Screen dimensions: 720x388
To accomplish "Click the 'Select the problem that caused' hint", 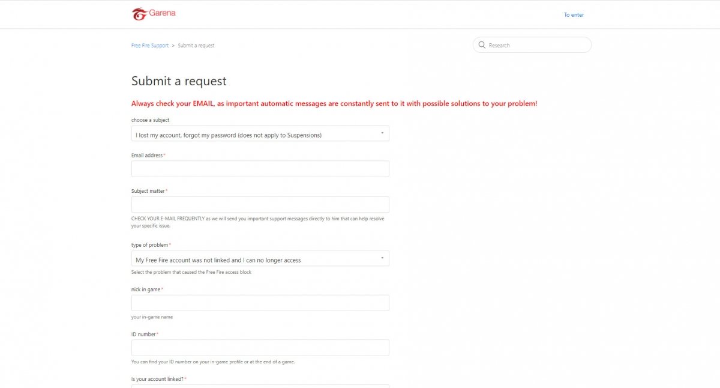I will [191, 272].
